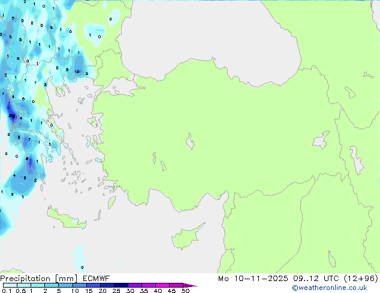Click the 0.1–0.5 mm legend color swatch
Image resolution: width=380 pixels, height=293 pixels.
point(10,285)
